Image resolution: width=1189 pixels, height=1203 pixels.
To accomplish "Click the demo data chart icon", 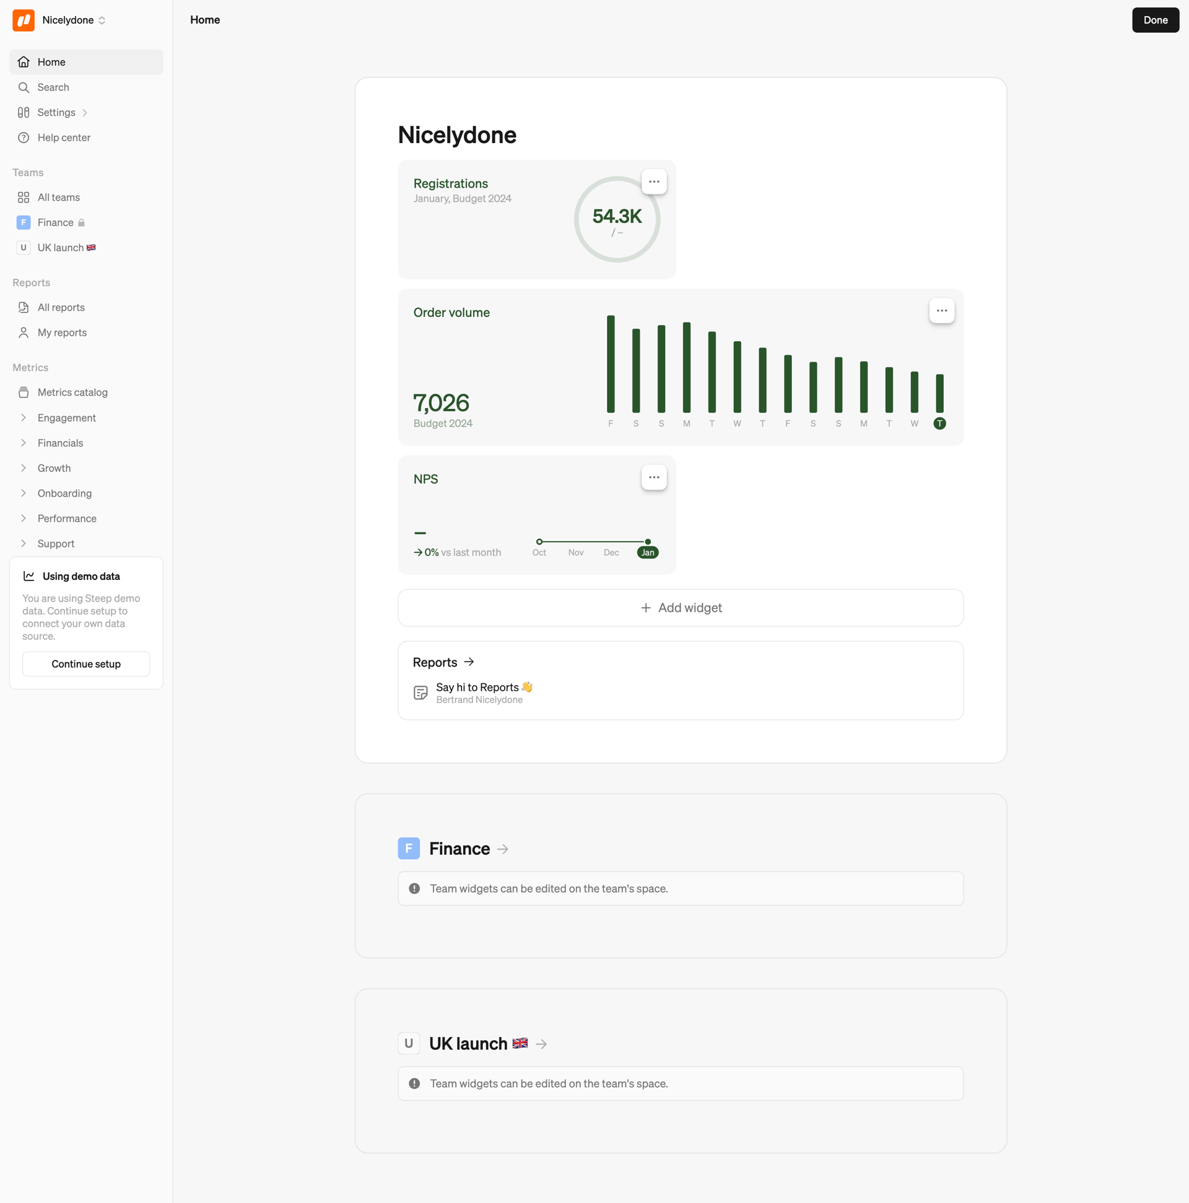I will (28, 575).
